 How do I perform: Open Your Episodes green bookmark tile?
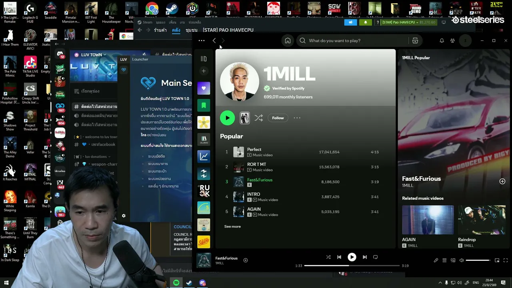204,105
